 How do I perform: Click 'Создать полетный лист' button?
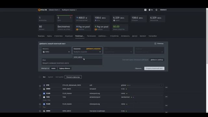154,69
